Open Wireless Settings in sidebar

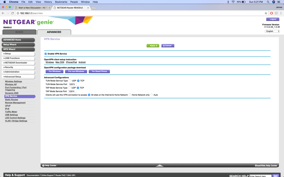point(13,81)
